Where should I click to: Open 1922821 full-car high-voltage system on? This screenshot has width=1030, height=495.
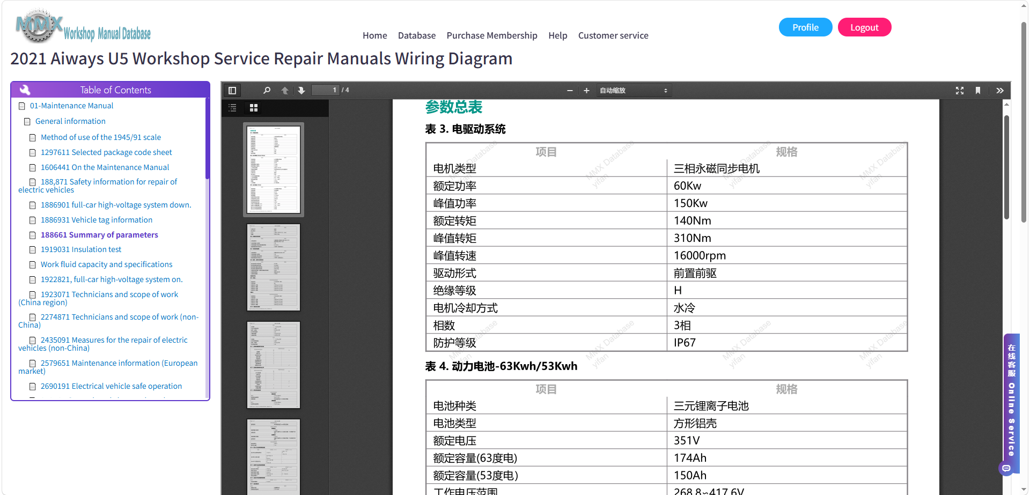[112, 279]
